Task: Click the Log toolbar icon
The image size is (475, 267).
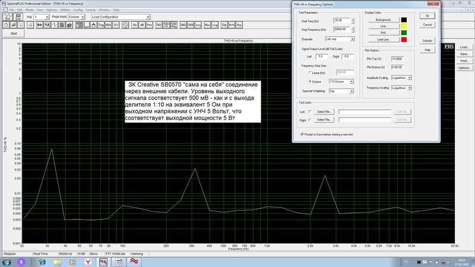Action: tap(215, 25)
